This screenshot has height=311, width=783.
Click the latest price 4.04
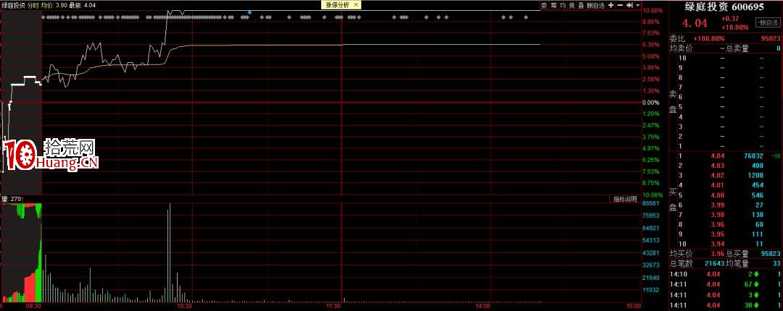point(695,23)
